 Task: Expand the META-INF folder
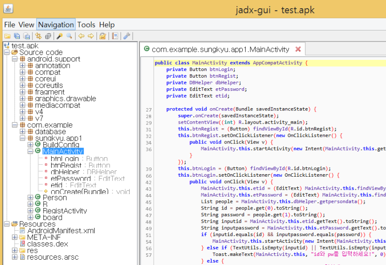coord(15,237)
